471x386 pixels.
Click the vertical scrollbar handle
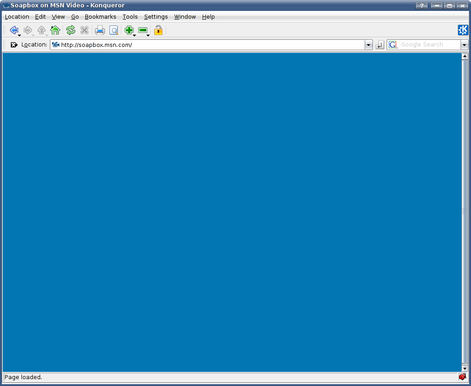465,212
